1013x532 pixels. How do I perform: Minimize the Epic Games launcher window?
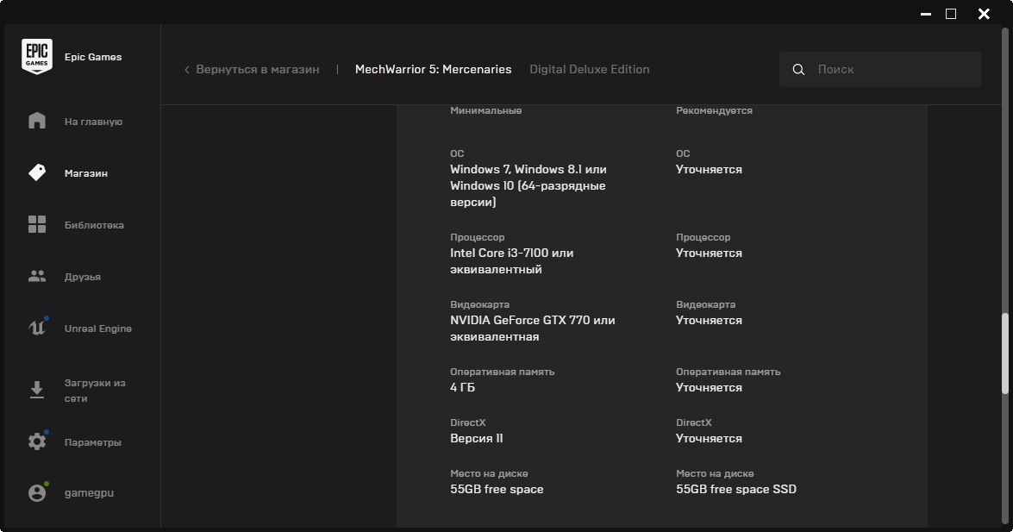pyautogui.click(x=926, y=14)
